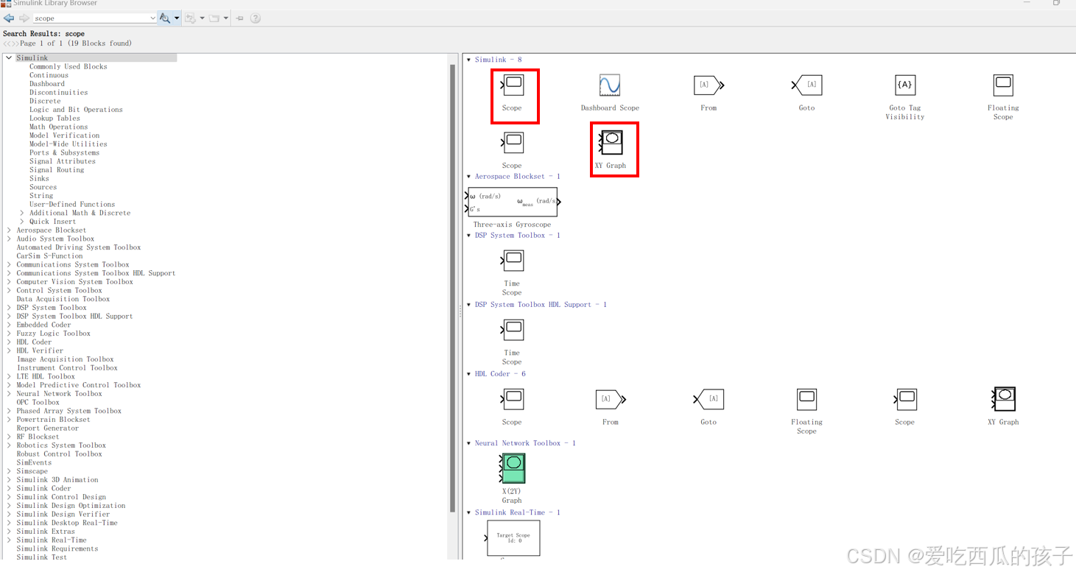Expand the Audio System Toolbox node
Screen dimensions: 1076x575
[9, 239]
